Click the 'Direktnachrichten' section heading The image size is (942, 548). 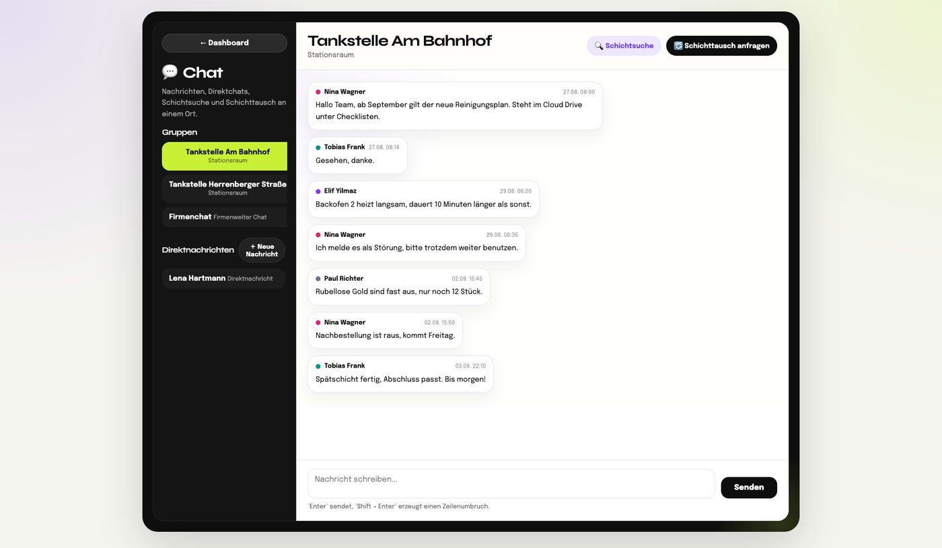pyautogui.click(x=198, y=250)
